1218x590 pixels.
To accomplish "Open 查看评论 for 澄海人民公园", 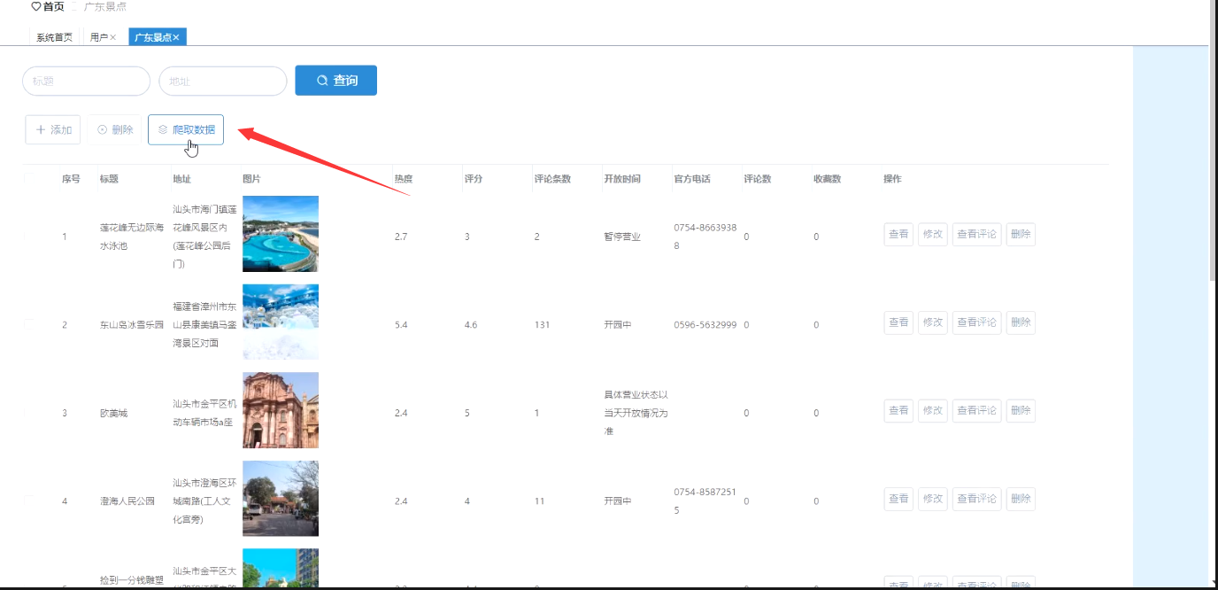I will coord(977,499).
